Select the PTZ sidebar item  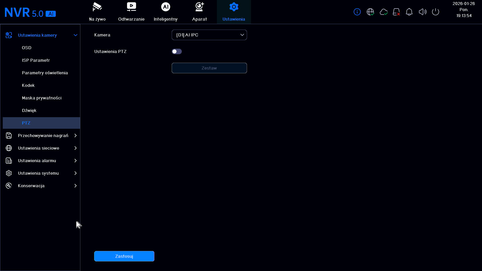(x=41, y=123)
